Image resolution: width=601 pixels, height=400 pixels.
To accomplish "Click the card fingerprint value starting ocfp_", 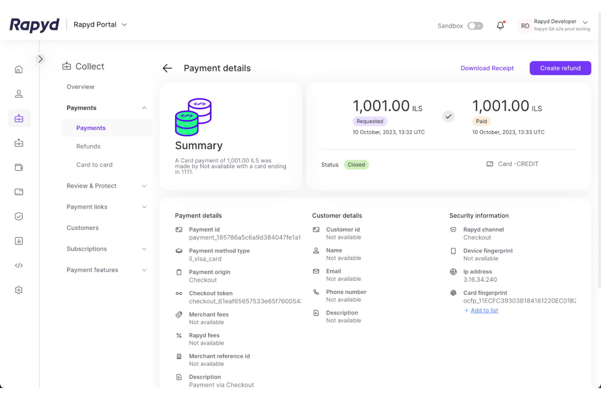I will [519, 301].
